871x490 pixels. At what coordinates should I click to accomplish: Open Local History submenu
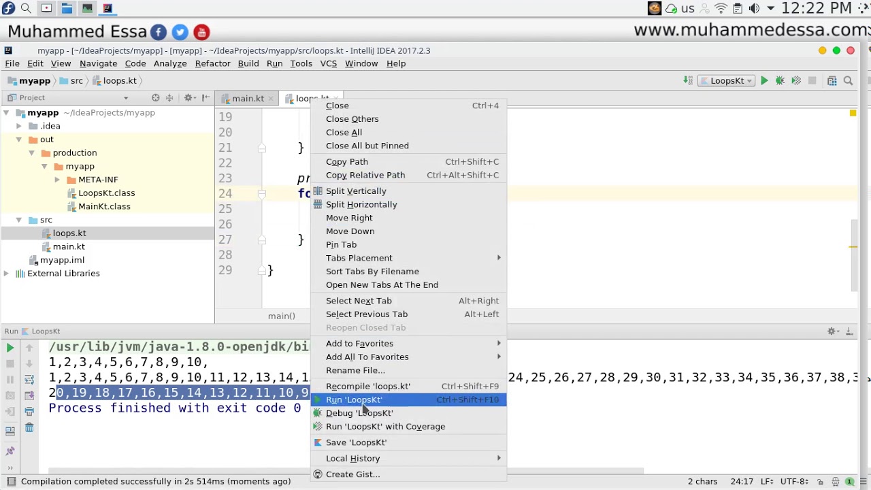pos(408,458)
